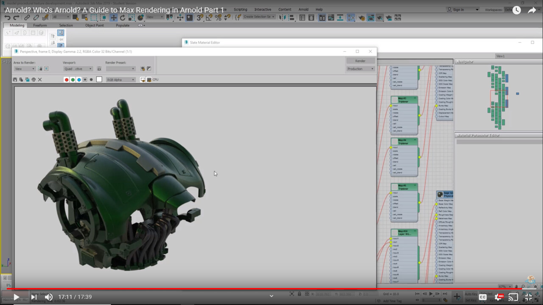Enable the blue channel toggle
Image resolution: width=543 pixels, height=305 pixels.
[79, 80]
